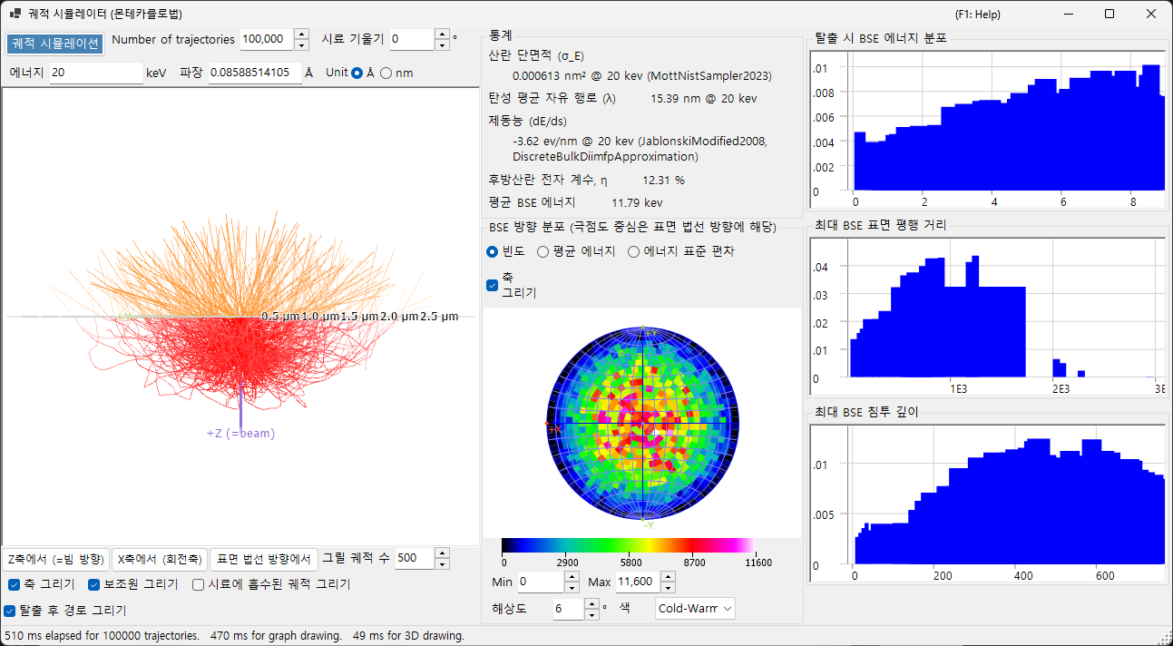The height and width of the screenshot is (646, 1173).
Task: Edit the Min value field
Action: coord(542,582)
